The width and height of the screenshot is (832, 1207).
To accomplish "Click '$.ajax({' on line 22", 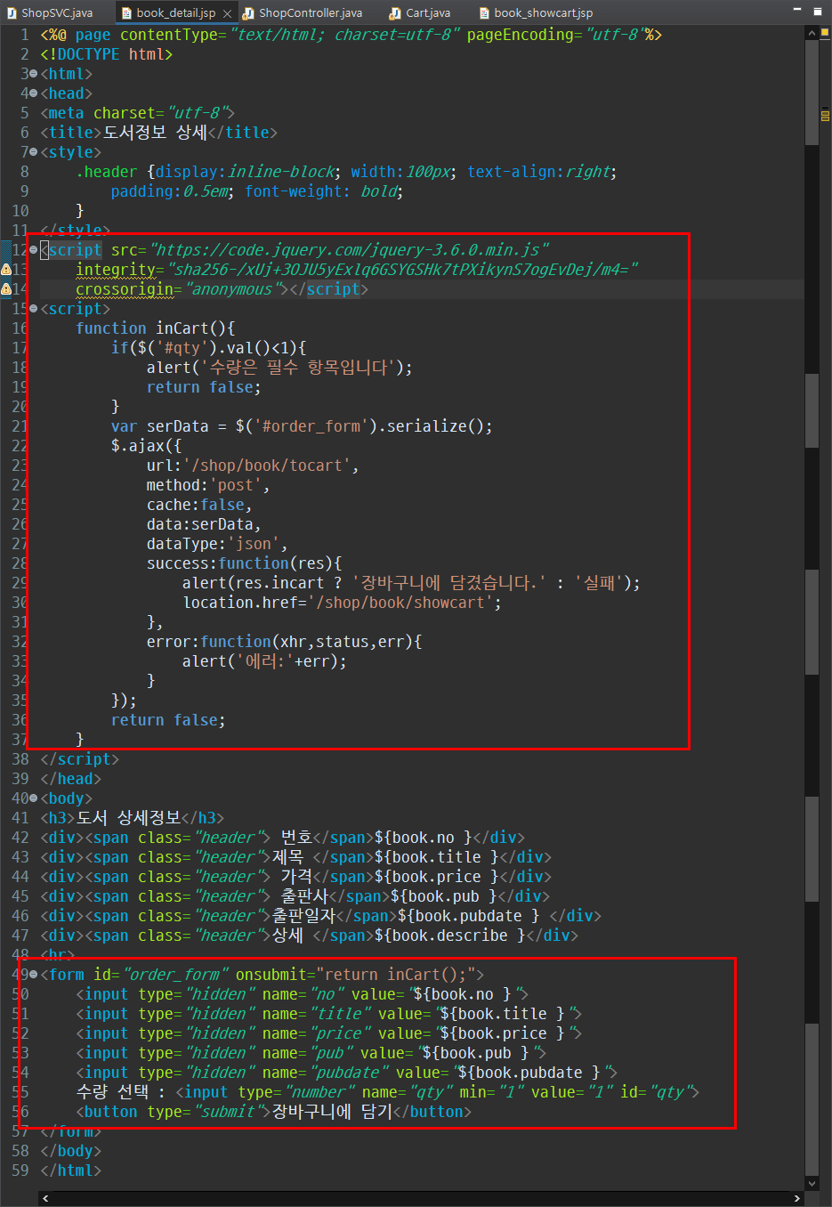I will 147,446.
